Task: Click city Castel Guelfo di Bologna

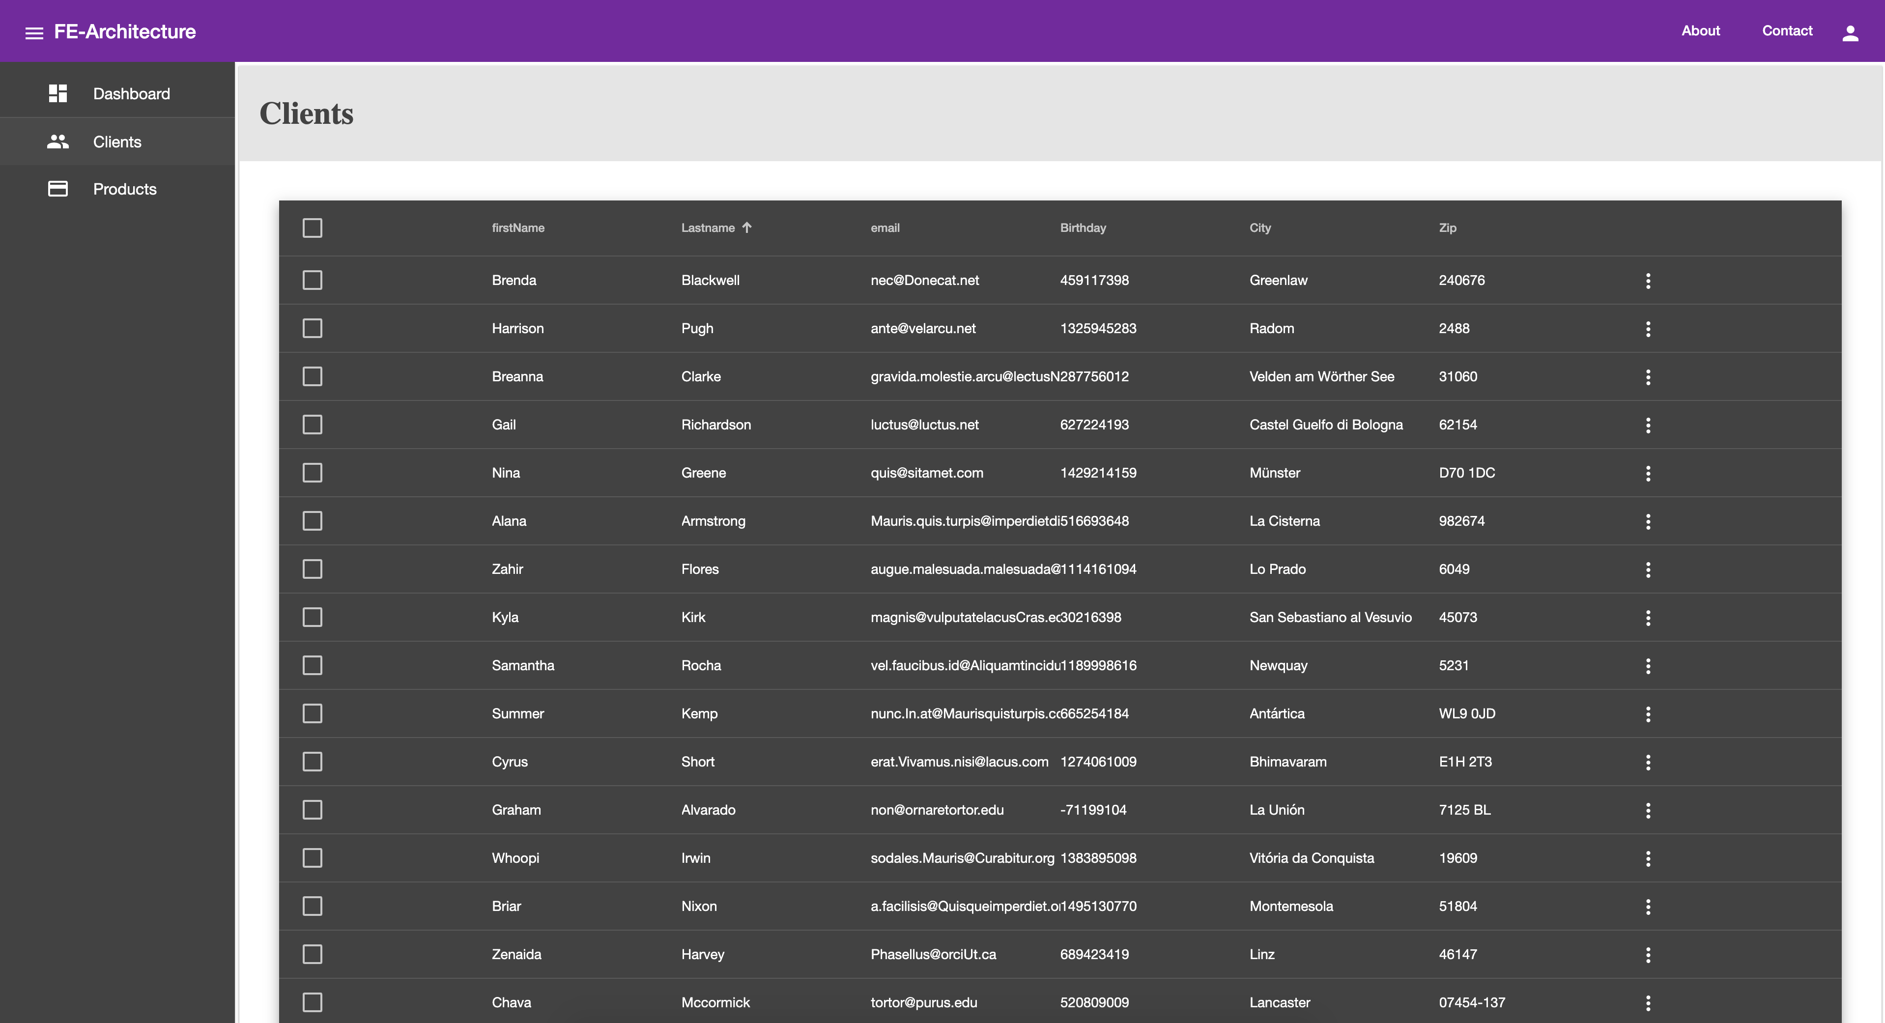Action: tap(1326, 425)
